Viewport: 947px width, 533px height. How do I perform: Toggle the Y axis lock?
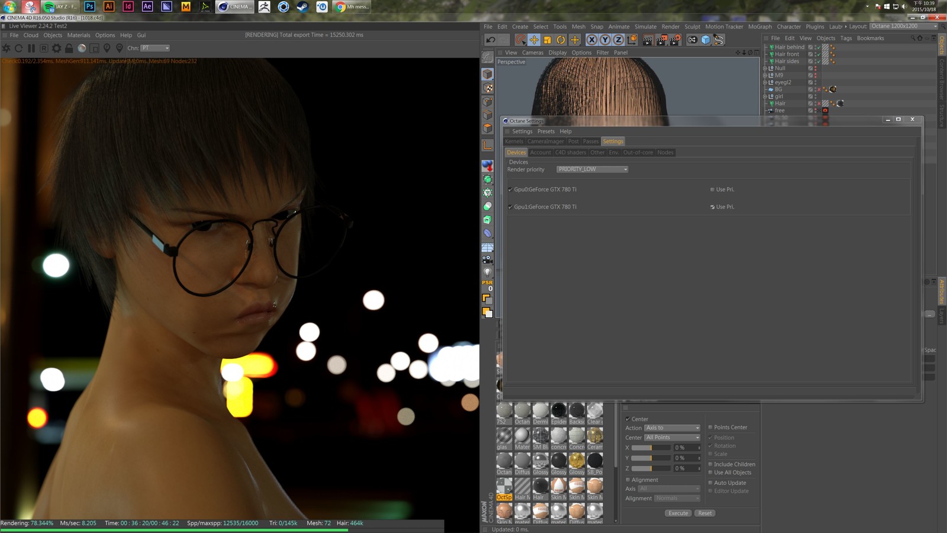(x=605, y=40)
